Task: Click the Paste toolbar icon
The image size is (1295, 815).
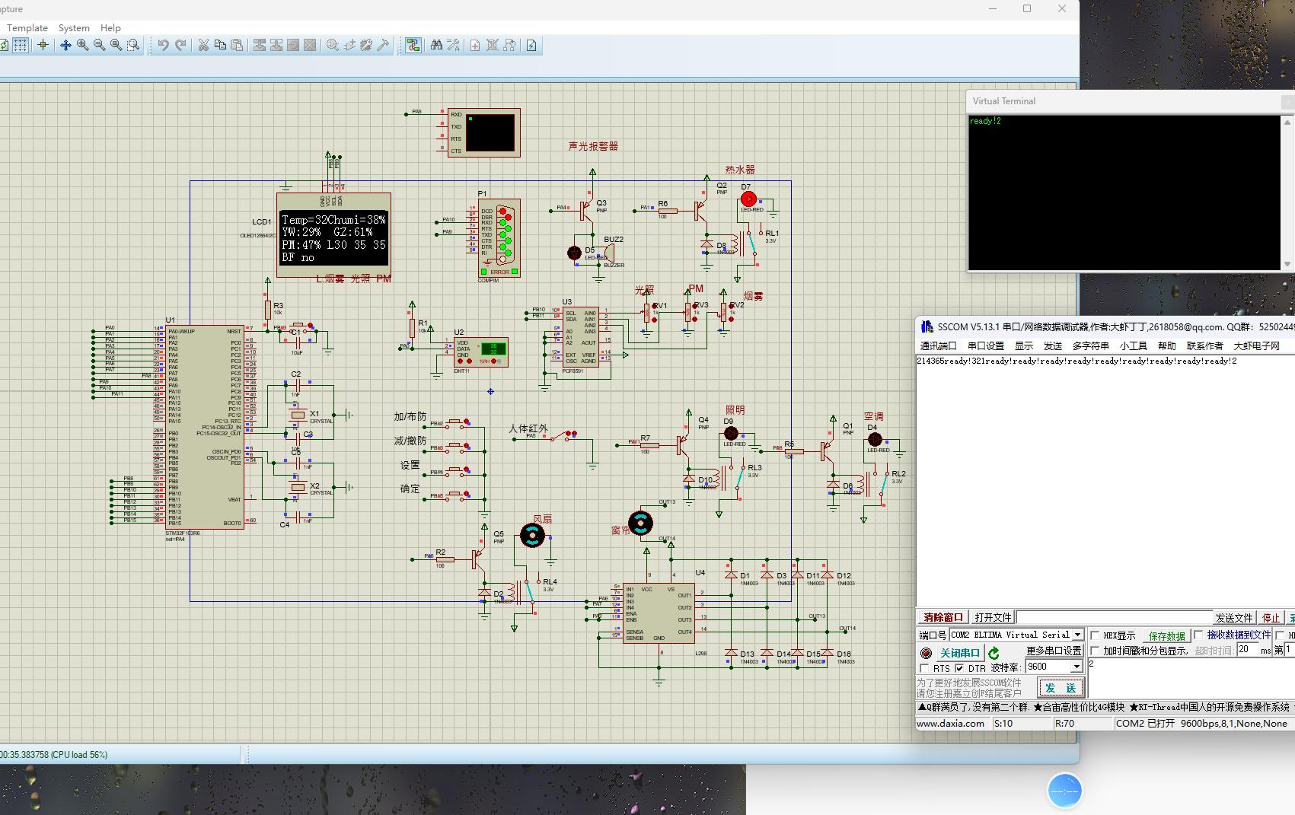Action: tap(237, 45)
